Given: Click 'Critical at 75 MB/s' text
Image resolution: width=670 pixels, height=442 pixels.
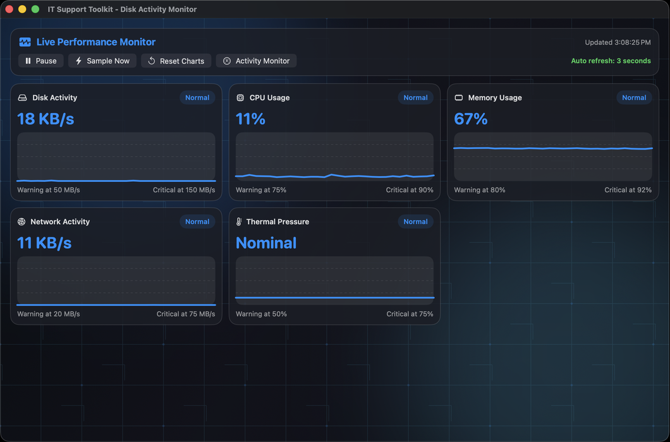Looking at the screenshot, I should point(186,314).
